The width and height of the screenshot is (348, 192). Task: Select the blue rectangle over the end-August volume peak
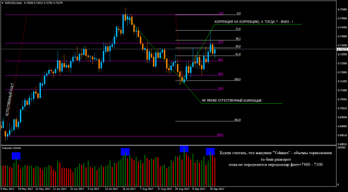184,149
